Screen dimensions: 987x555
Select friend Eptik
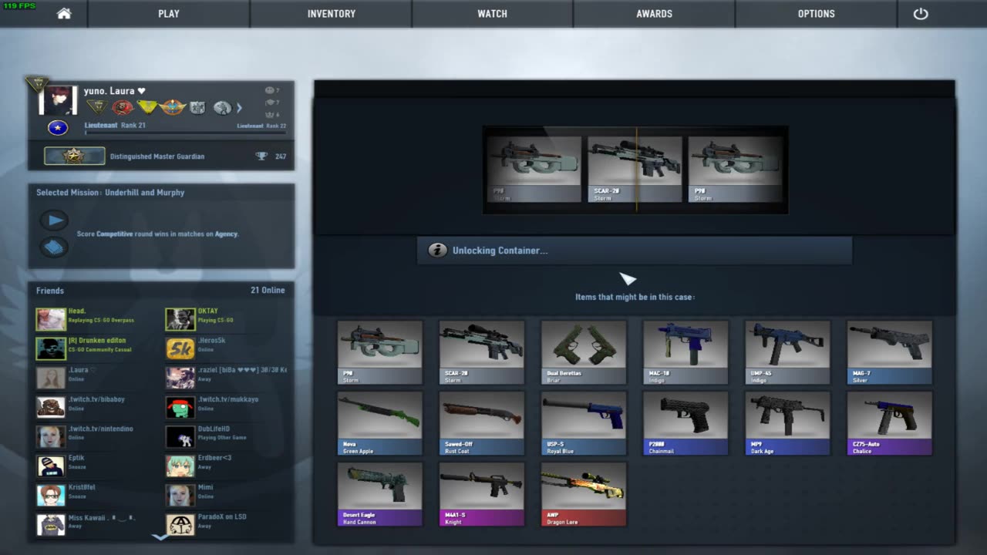coord(76,458)
